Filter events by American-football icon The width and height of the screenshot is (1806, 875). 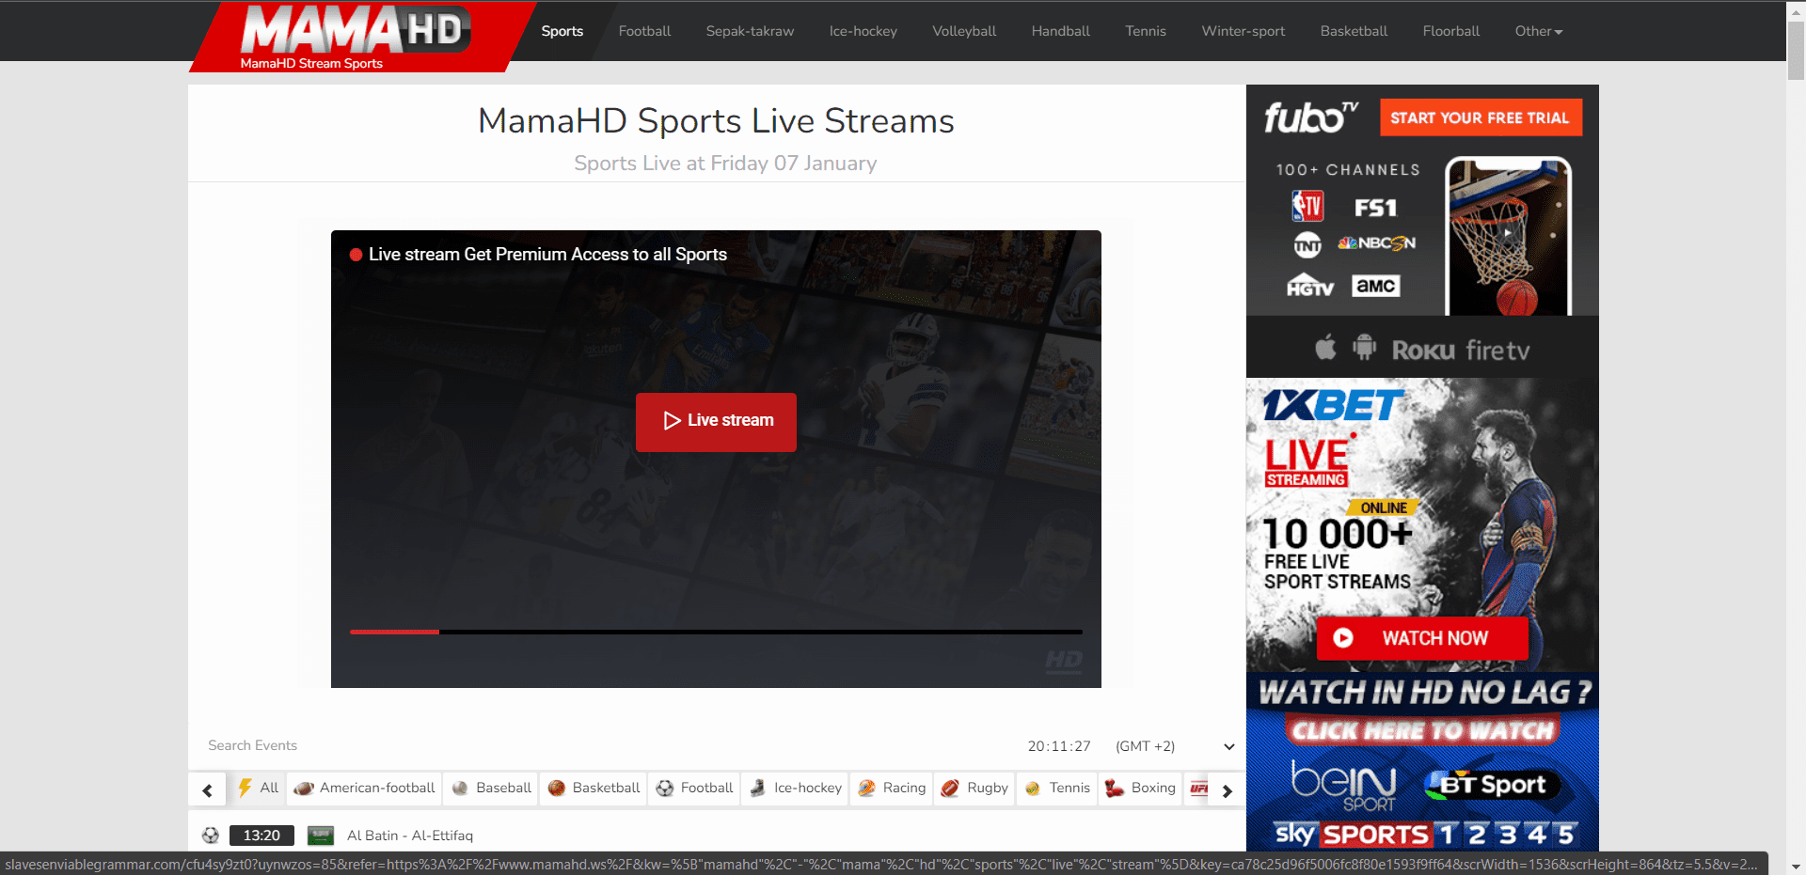304,789
